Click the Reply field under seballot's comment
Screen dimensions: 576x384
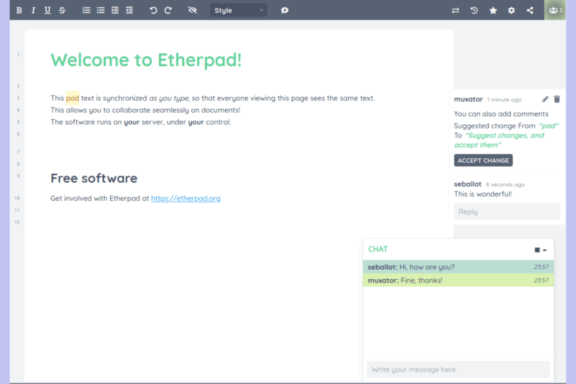pyautogui.click(x=507, y=212)
